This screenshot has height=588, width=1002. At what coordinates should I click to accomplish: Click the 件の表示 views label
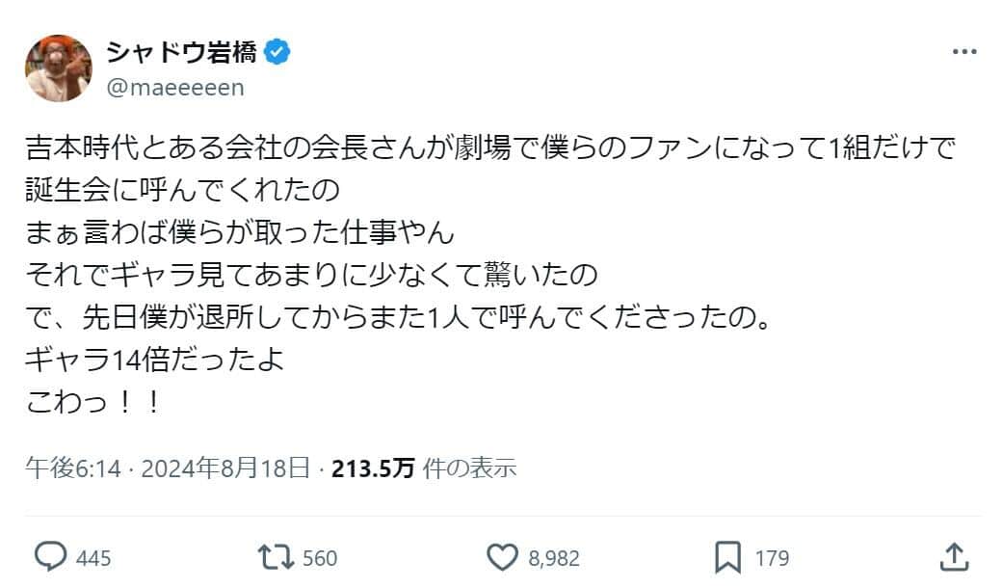tap(470, 468)
